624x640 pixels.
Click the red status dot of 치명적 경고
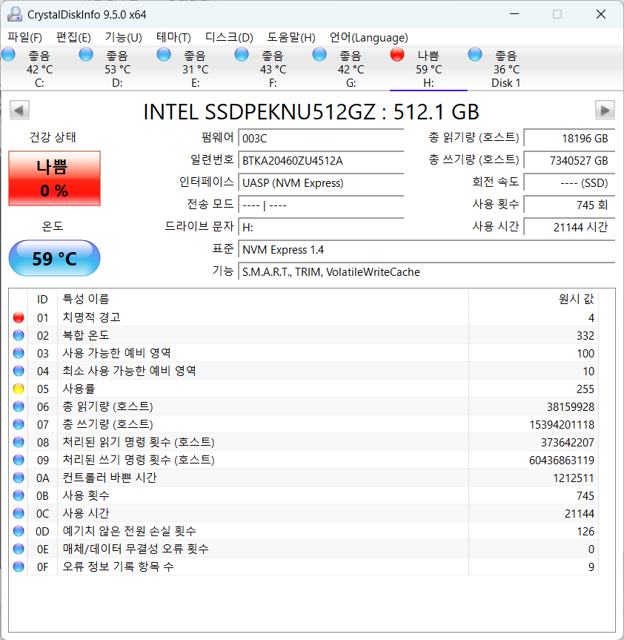click(x=19, y=317)
